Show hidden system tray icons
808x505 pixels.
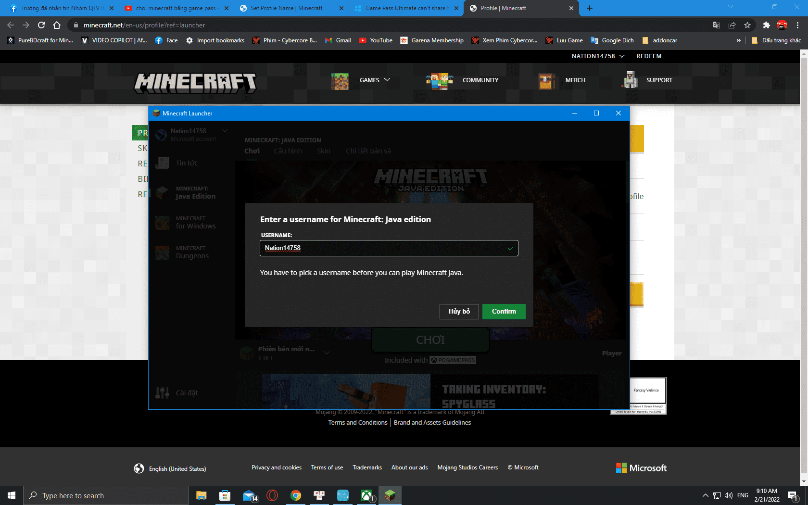click(x=705, y=495)
